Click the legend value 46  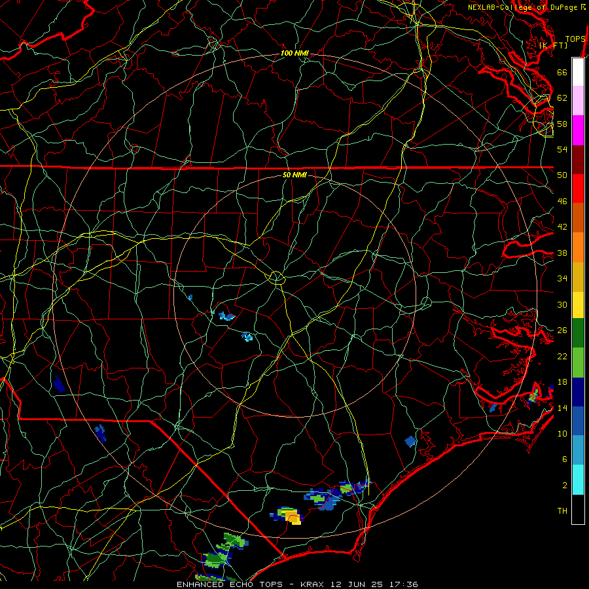(562, 202)
